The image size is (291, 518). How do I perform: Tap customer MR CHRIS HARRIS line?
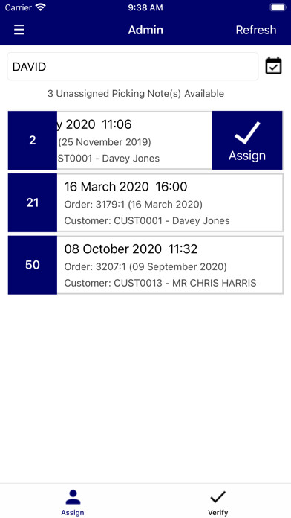(160, 283)
